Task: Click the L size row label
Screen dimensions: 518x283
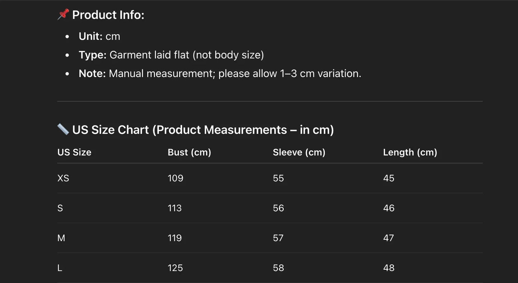Action: click(60, 268)
